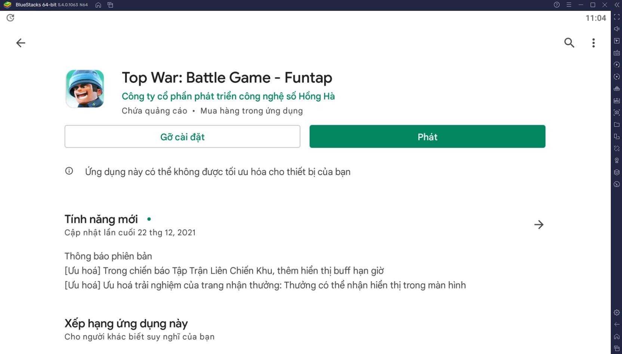Click the app title Top War: Battle Game
622x354 pixels.
pyautogui.click(x=227, y=77)
